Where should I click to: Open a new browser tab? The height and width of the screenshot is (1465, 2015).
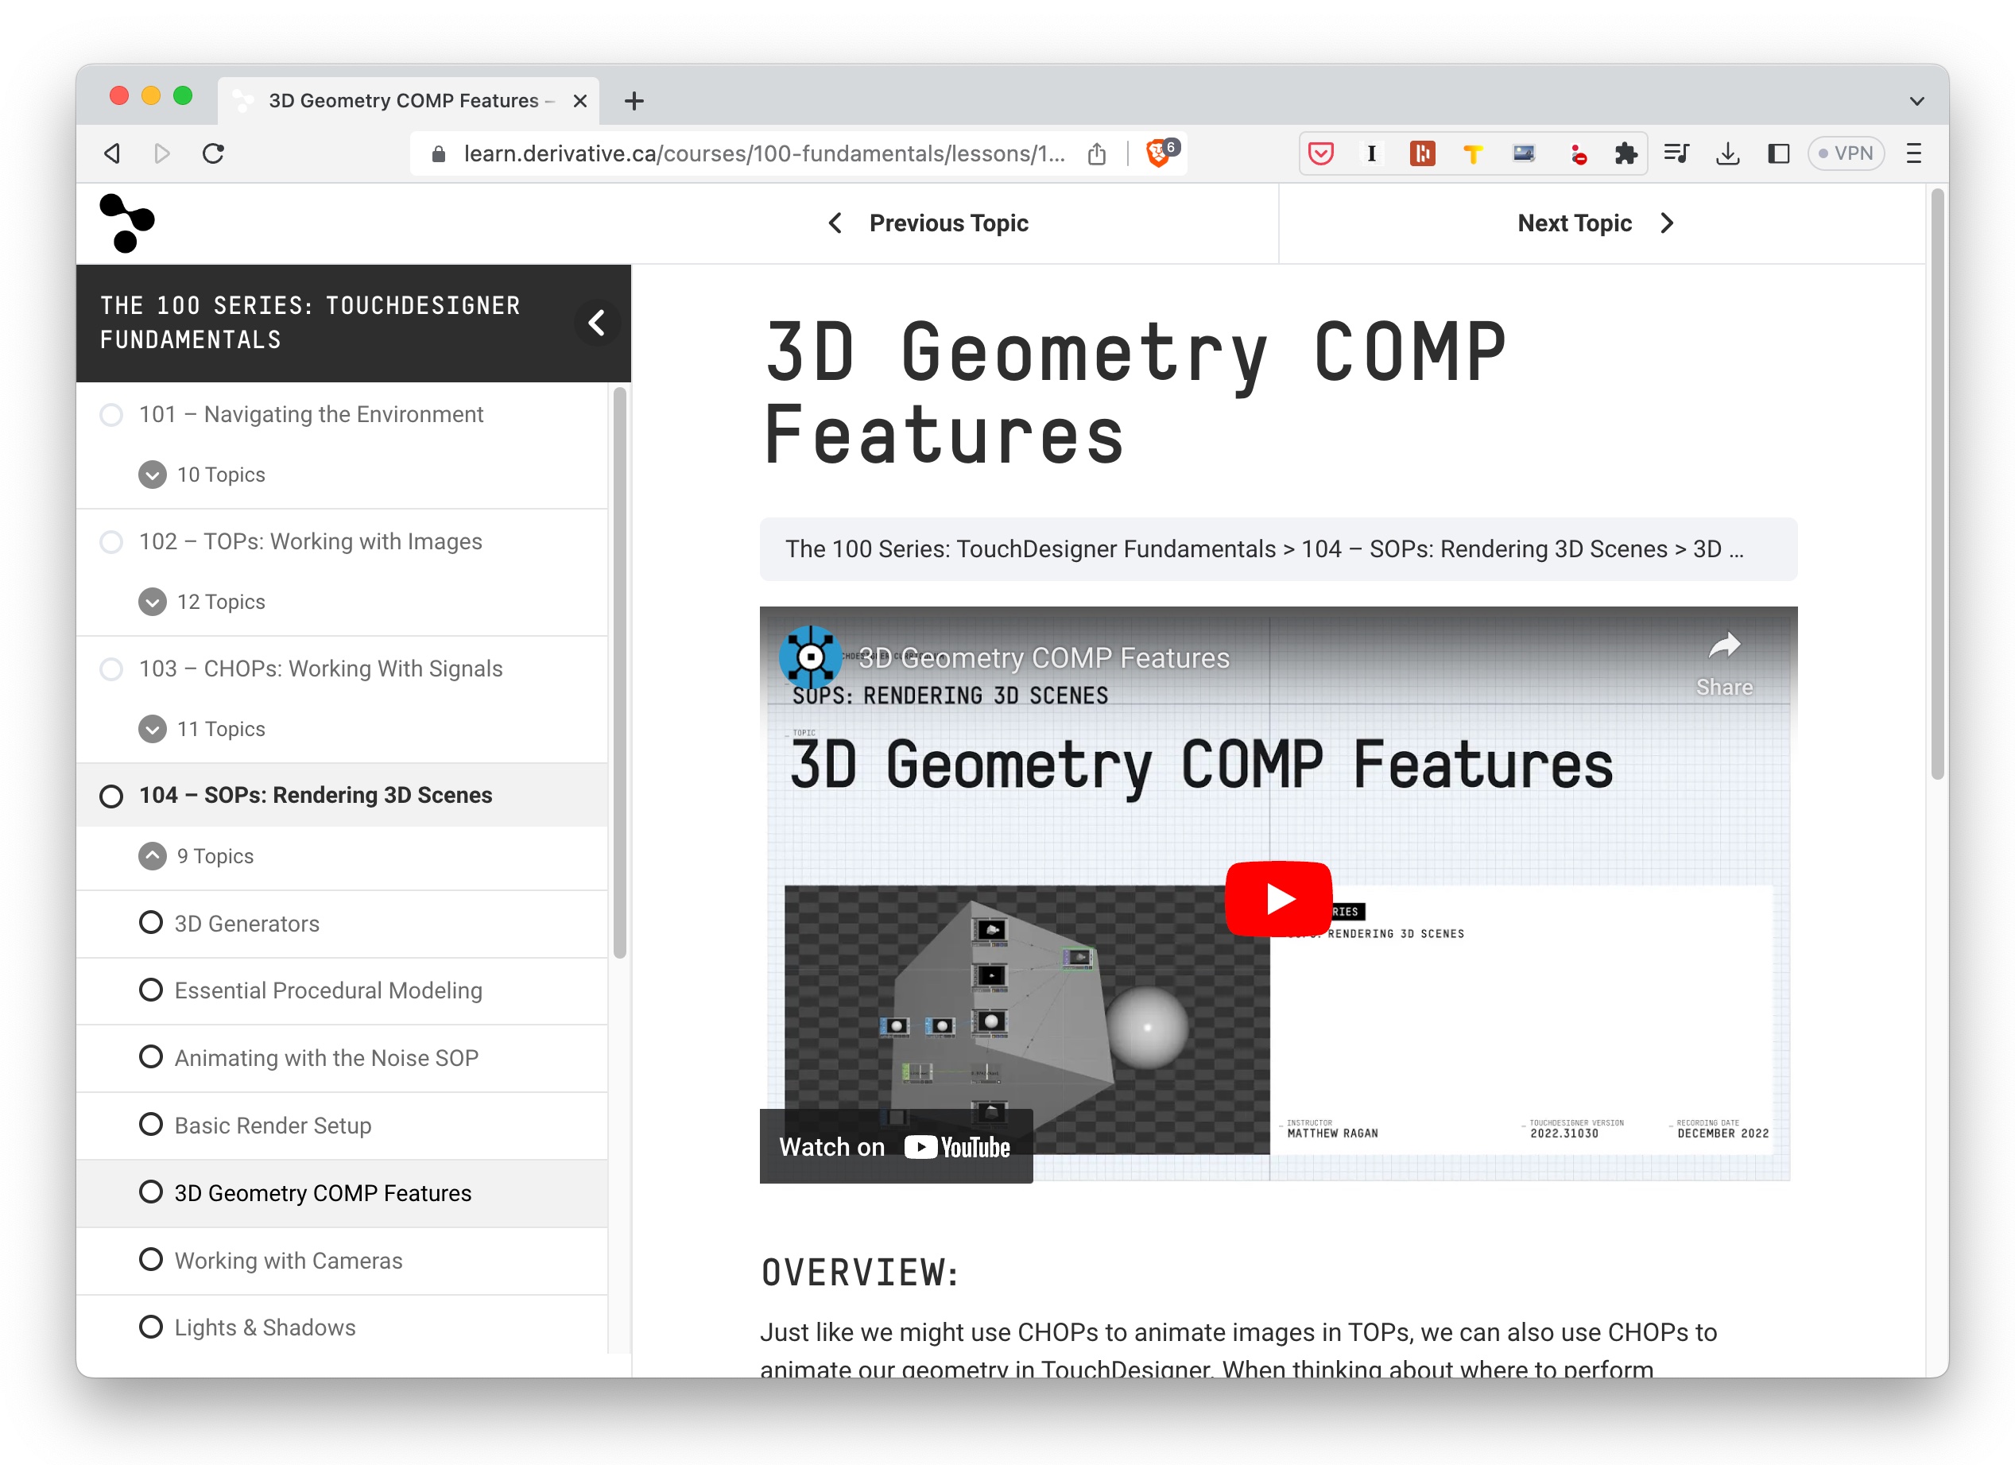pyautogui.click(x=634, y=101)
